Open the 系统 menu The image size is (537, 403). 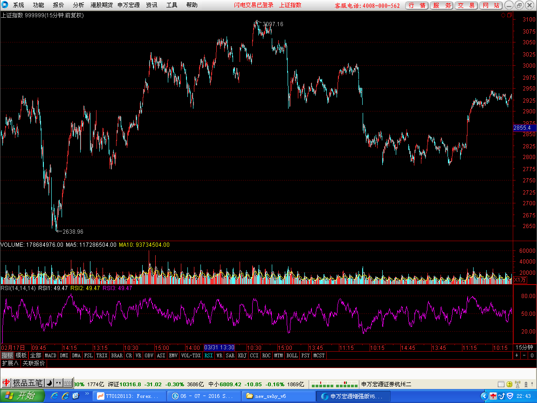pos(19,5)
